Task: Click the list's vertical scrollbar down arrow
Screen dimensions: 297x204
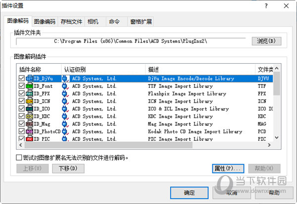Action: [277, 138]
